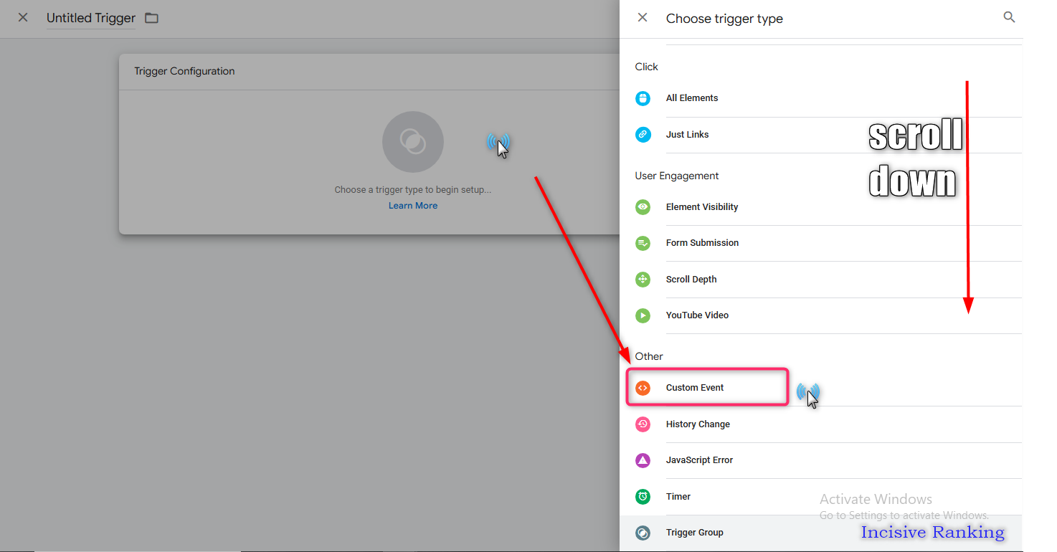The height and width of the screenshot is (552, 1057).
Task: Click the JavaScript Error warning icon
Action: pos(643,460)
